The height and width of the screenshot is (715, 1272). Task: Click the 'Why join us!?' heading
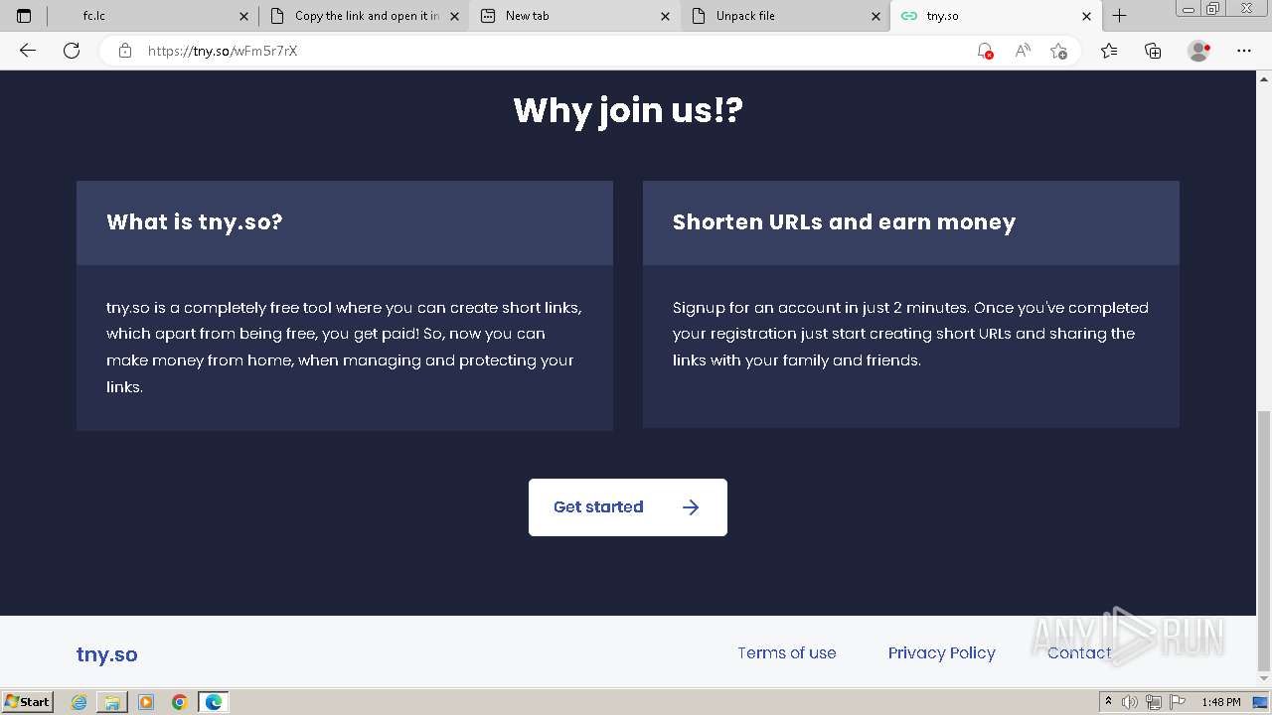pos(628,110)
